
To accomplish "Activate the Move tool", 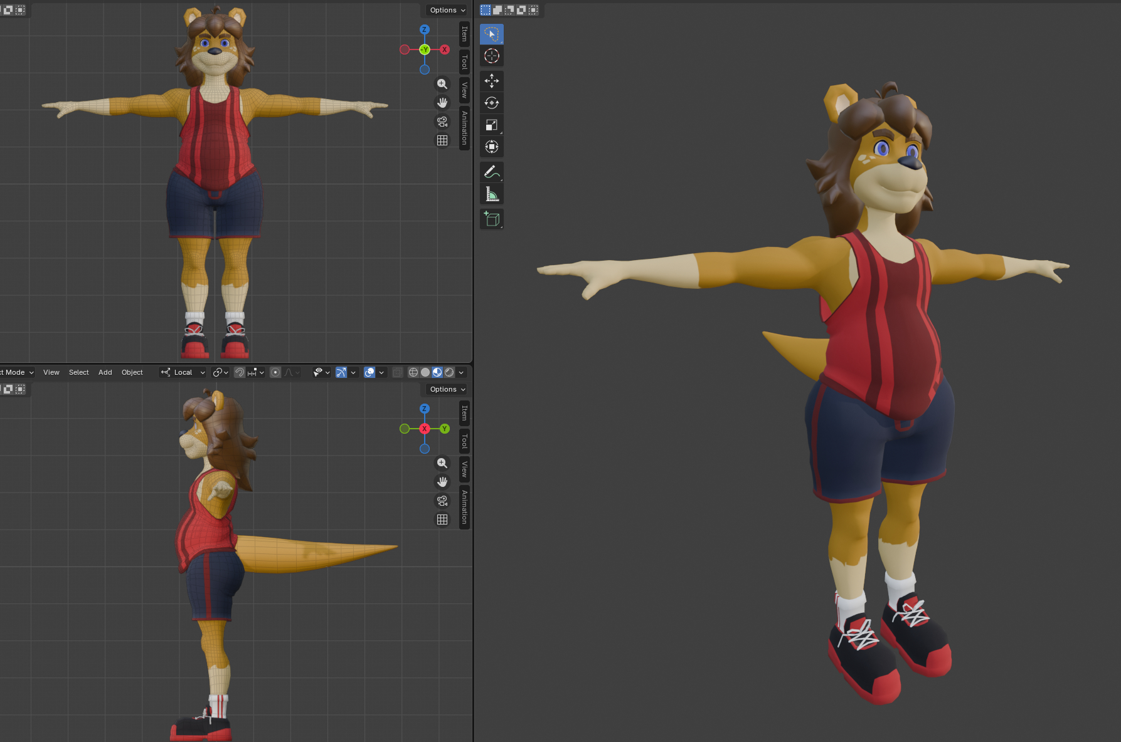I will [491, 81].
